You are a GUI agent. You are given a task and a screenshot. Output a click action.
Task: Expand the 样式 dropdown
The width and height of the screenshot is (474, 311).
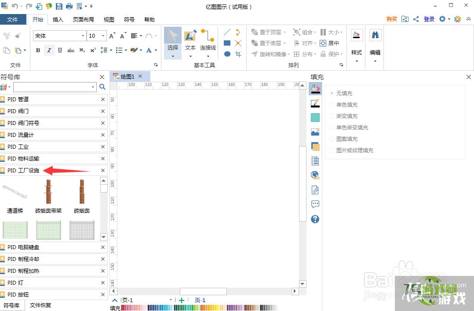[x=357, y=61]
